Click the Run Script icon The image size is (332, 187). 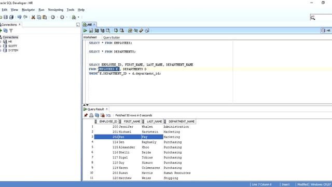[x=91, y=31]
